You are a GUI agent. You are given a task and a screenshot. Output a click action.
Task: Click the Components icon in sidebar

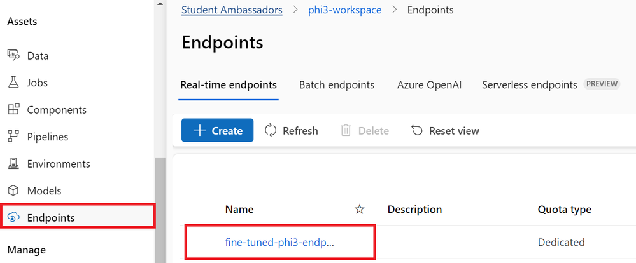tap(13, 110)
